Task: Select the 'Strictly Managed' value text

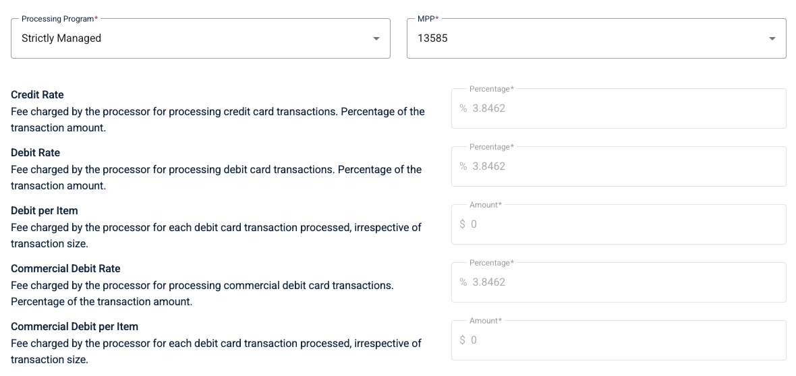Action: [x=61, y=38]
